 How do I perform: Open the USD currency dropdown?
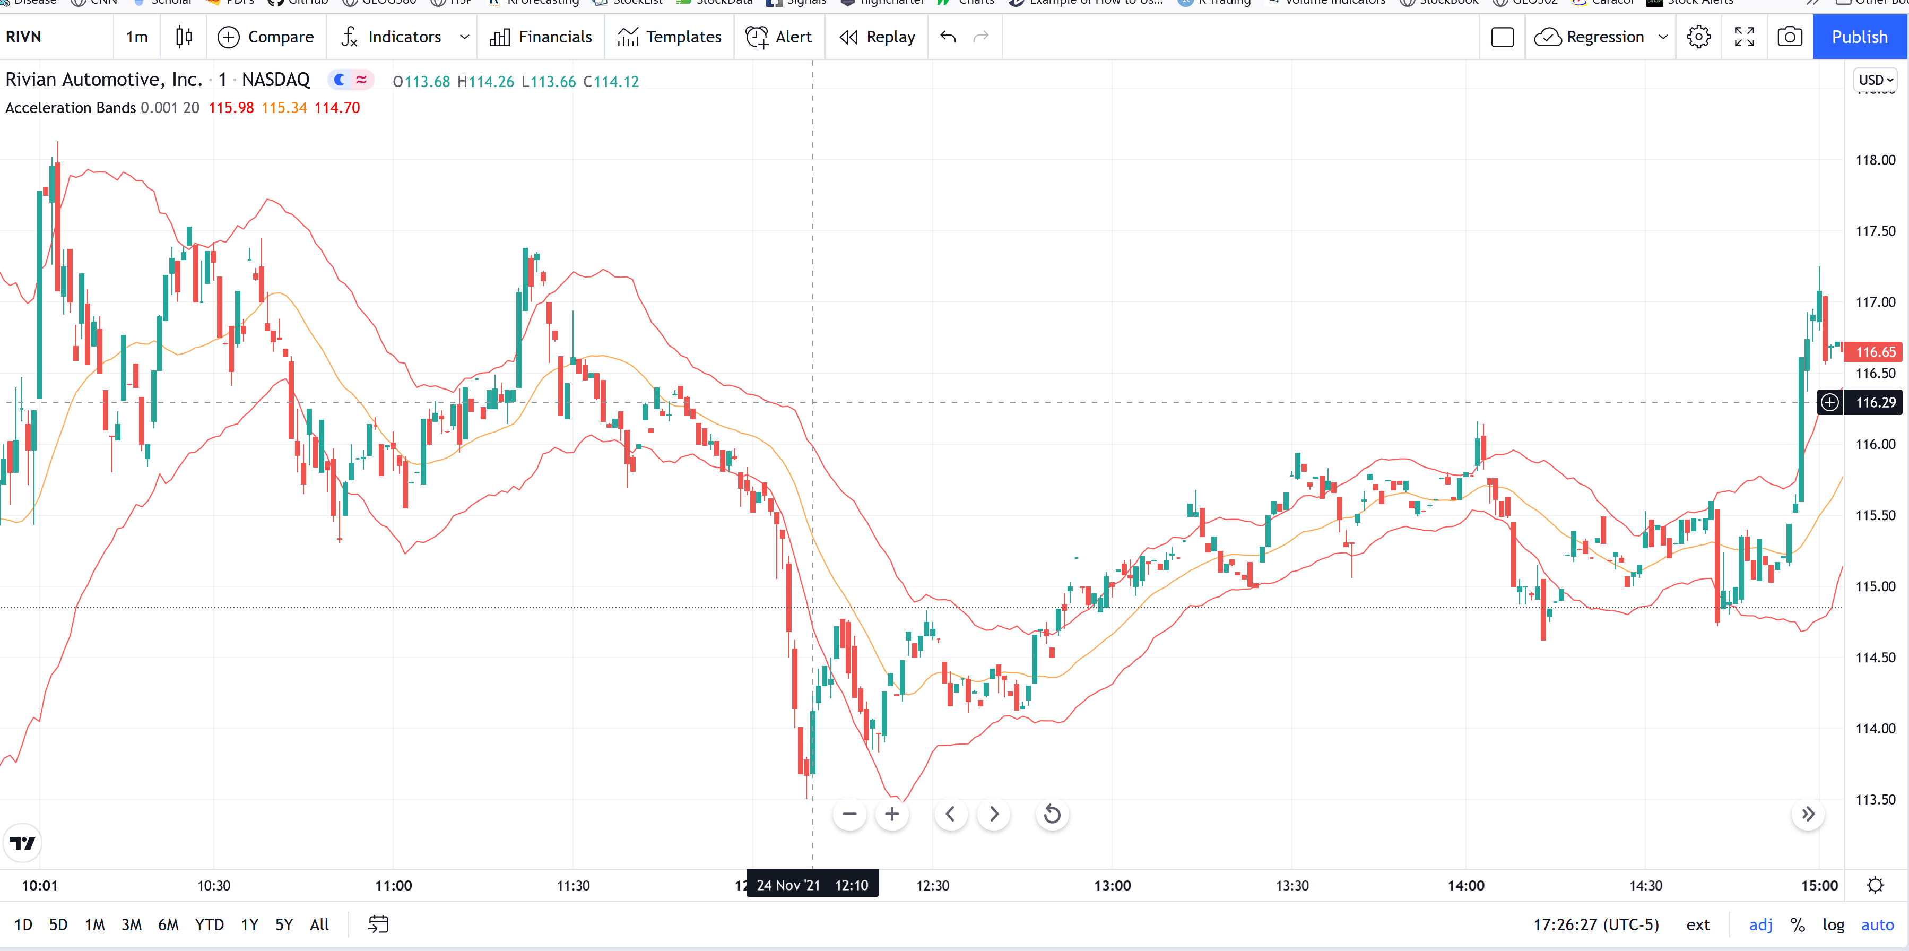(x=1876, y=80)
